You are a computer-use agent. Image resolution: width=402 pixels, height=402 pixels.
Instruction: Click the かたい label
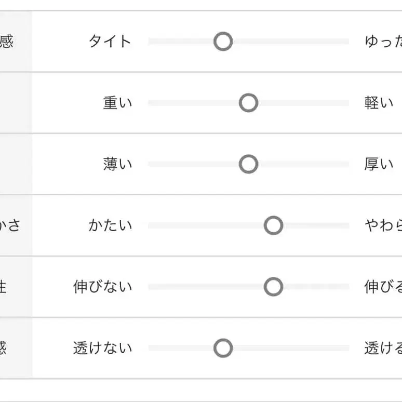[110, 225]
